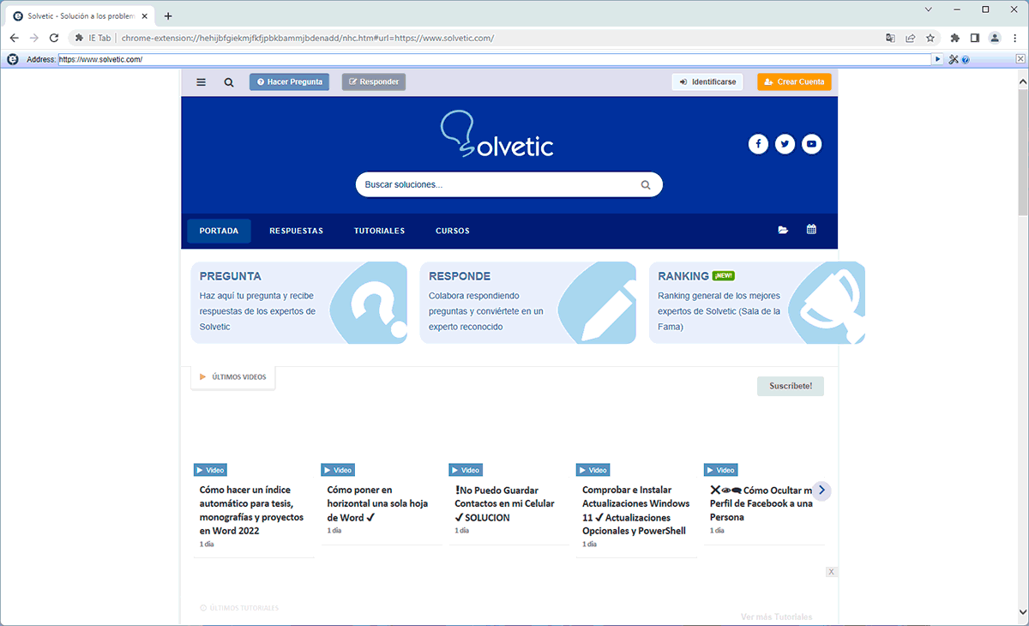1029x626 pixels.
Task: Open a new browser tab
Action: pyautogui.click(x=168, y=15)
